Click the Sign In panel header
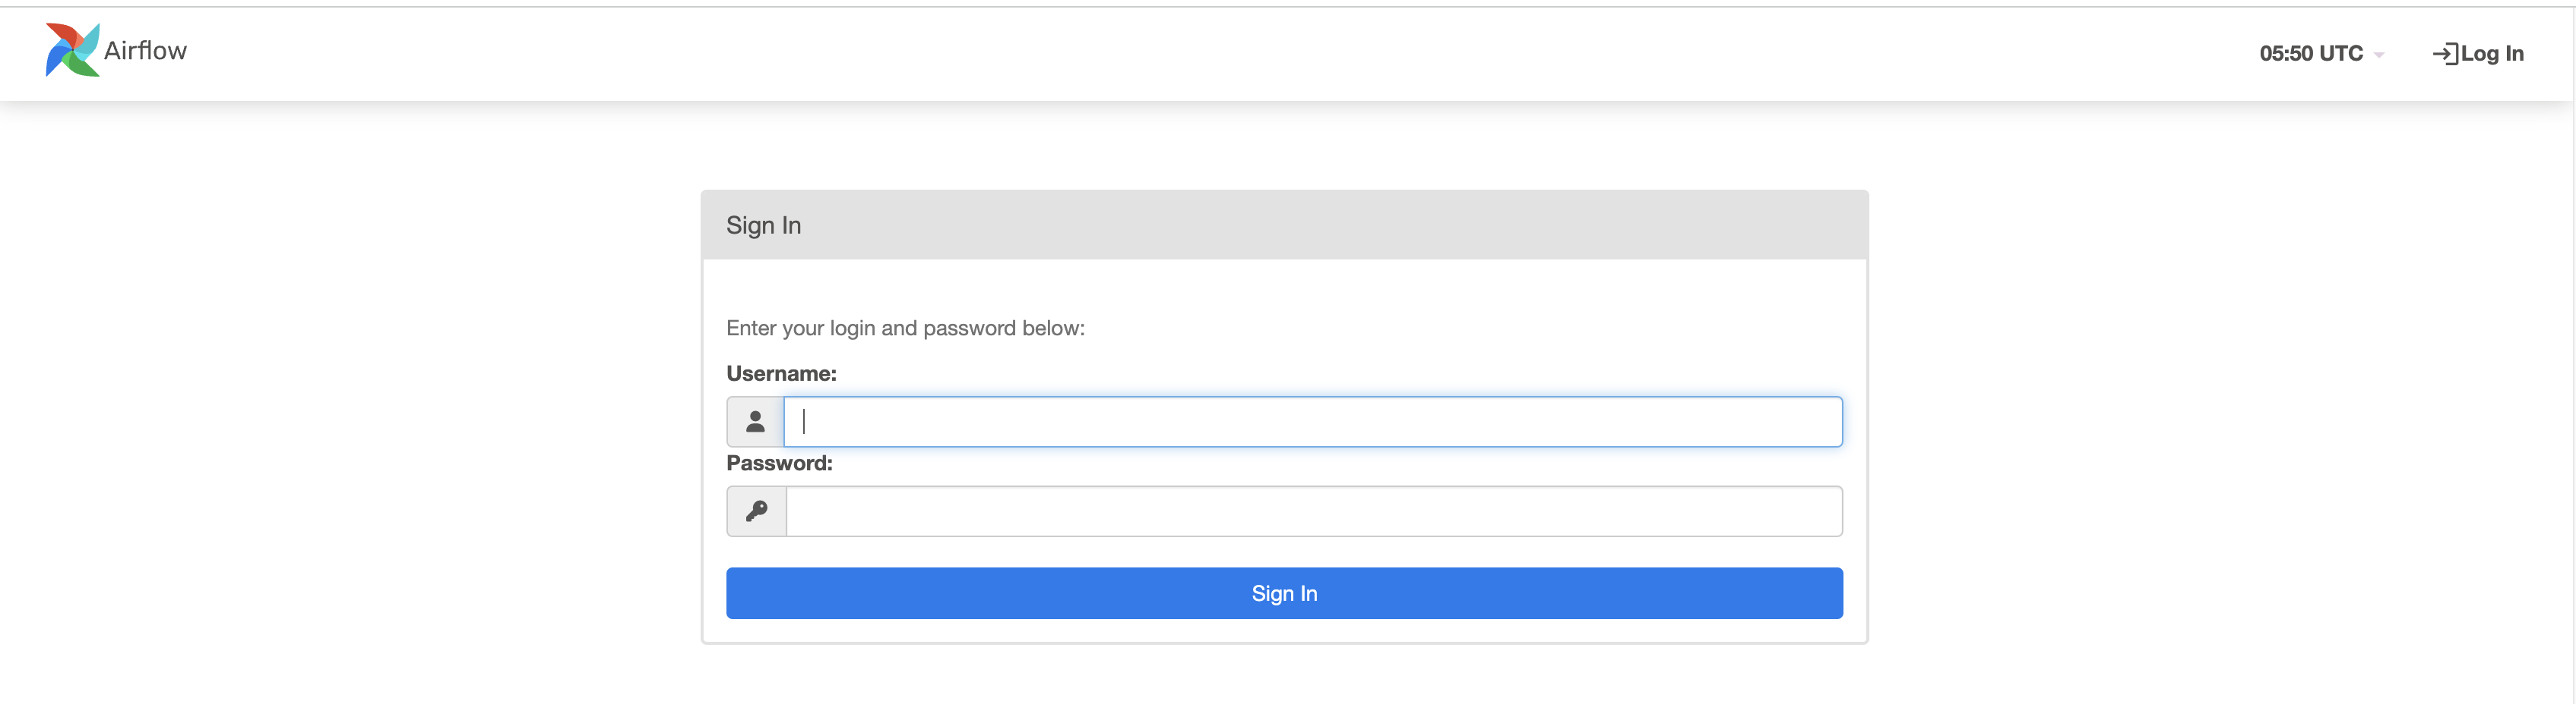The height and width of the screenshot is (704, 2576). [763, 225]
